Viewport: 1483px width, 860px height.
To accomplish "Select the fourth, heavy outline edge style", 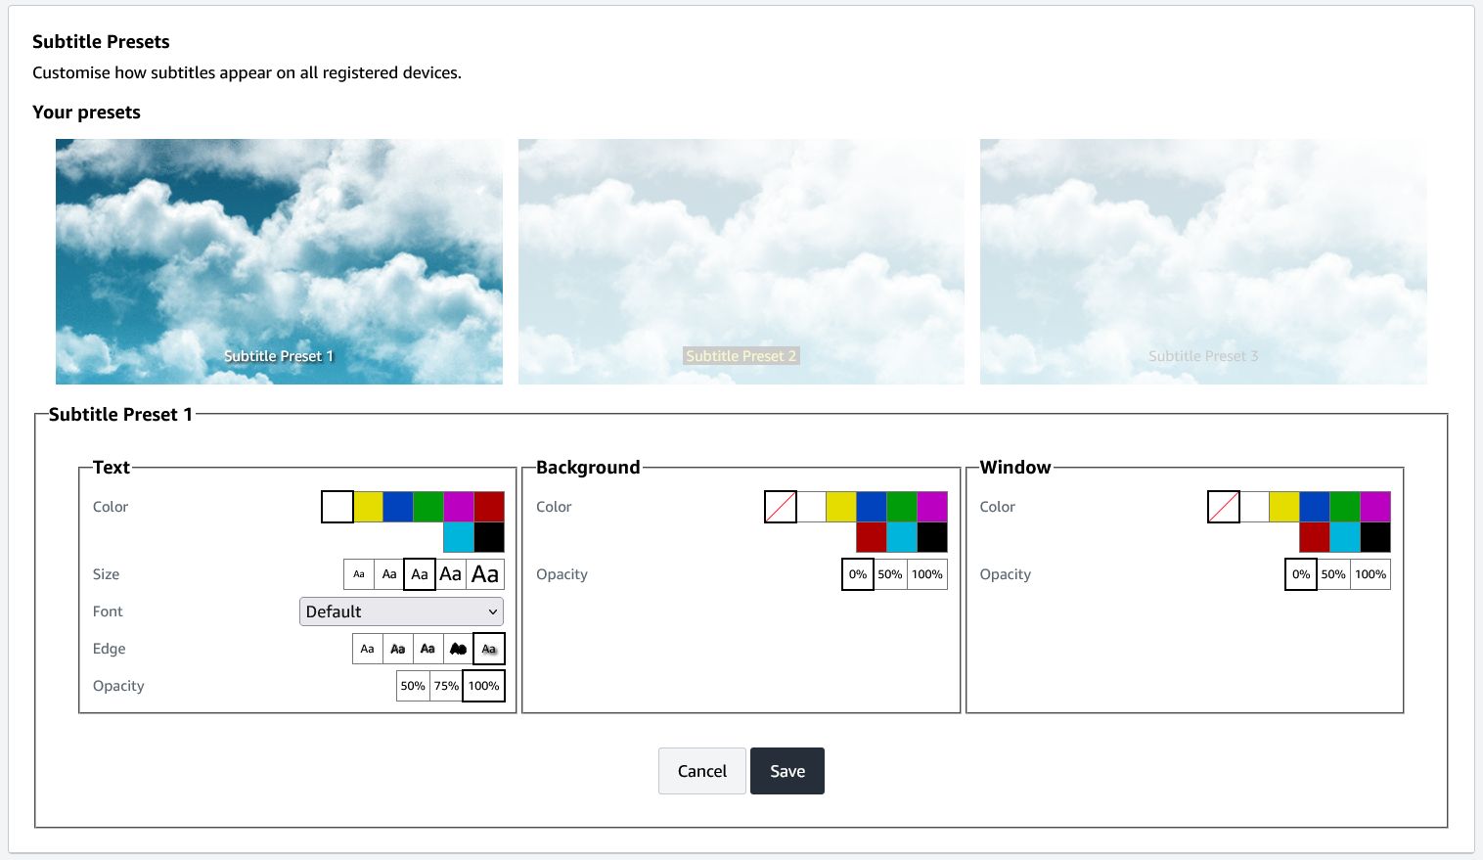I will (x=458, y=649).
